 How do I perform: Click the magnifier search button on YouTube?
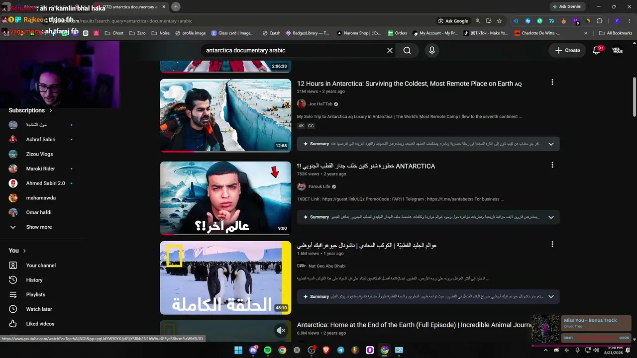407,50
